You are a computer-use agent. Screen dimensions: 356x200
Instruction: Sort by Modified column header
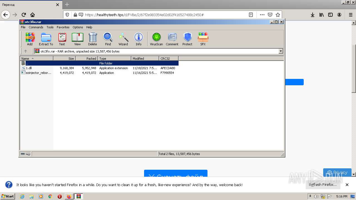[x=145, y=59]
